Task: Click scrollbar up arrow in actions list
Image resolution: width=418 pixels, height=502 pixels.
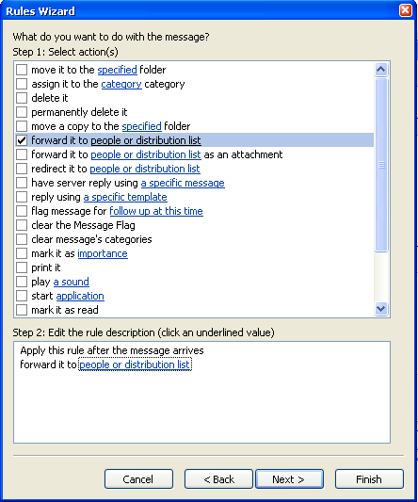Action: [381, 70]
